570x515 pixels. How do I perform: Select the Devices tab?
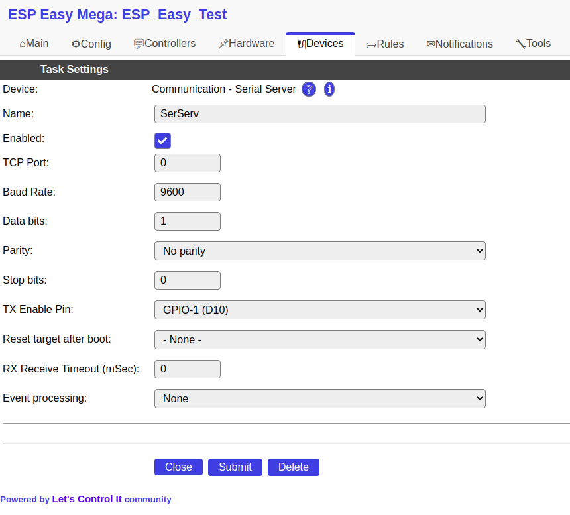320,44
